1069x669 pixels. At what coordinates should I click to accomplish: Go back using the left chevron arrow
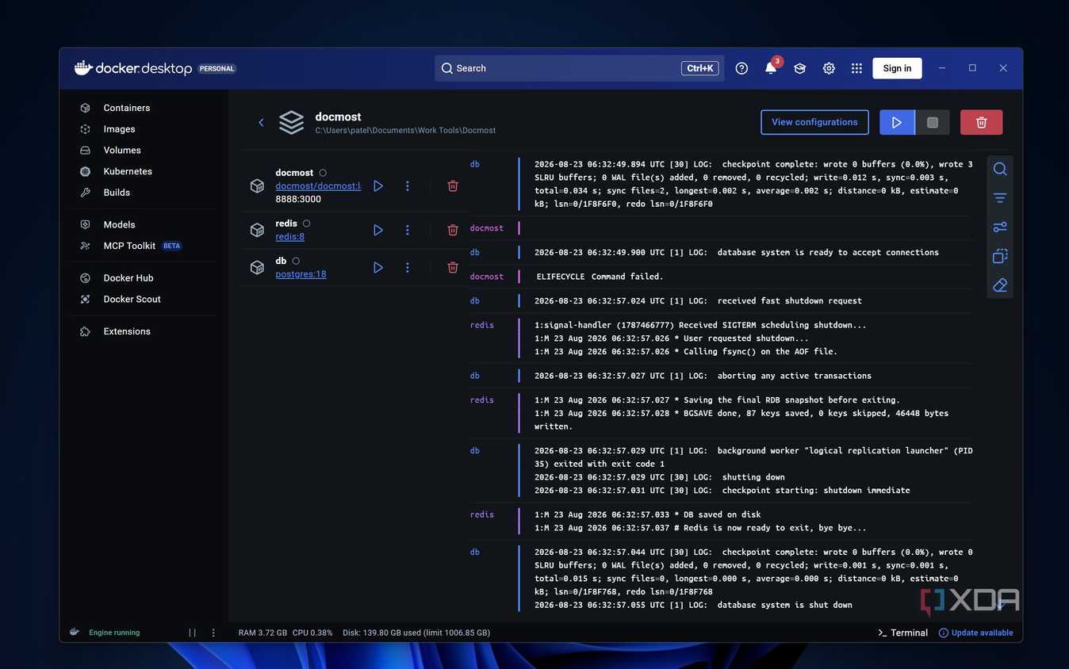click(x=261, y=122)
